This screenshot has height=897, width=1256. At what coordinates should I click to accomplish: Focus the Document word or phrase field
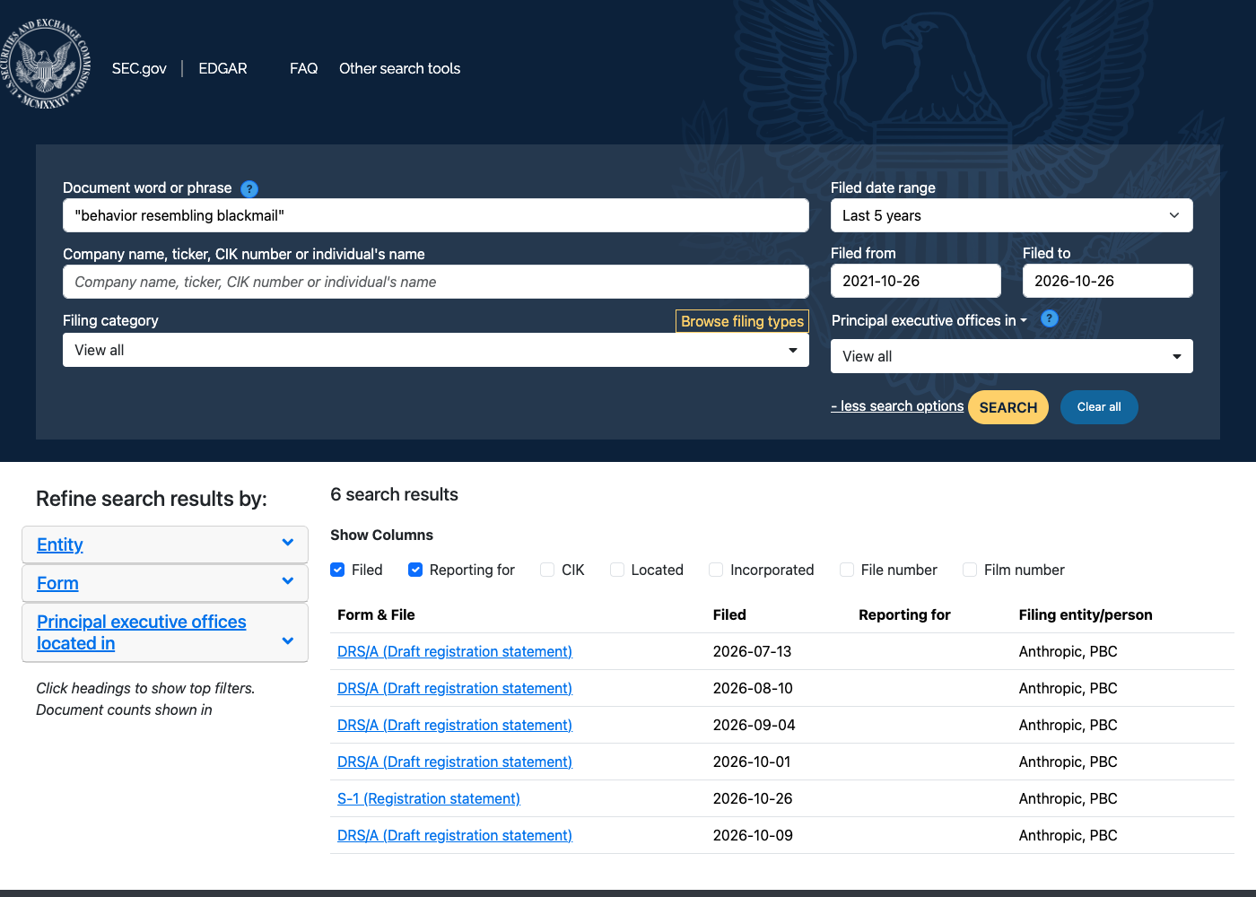436,215
